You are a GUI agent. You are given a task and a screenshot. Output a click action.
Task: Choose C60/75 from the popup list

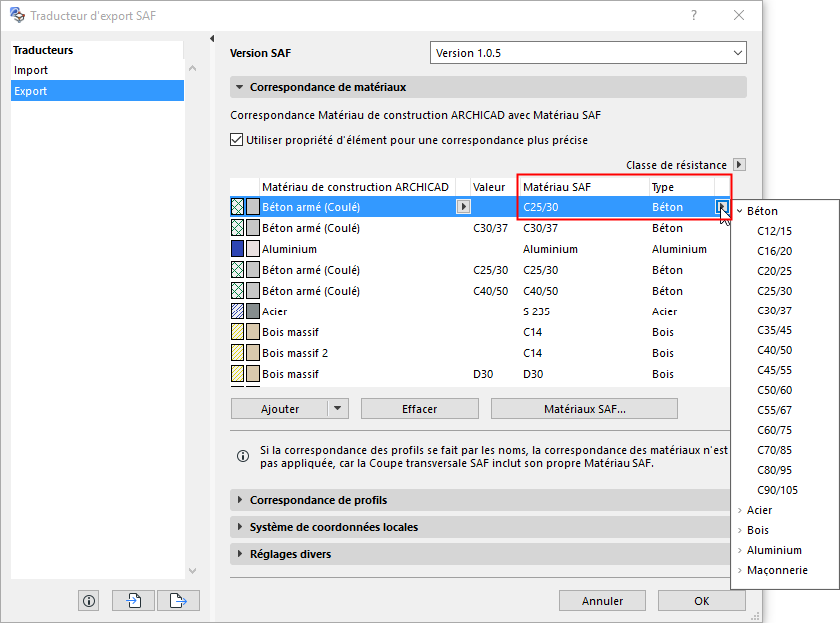point(774,430)
